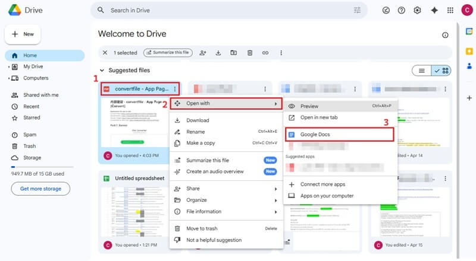Show details info icon near title
Viewport: 476px width, 261px height.
click(x=445, y=35)
